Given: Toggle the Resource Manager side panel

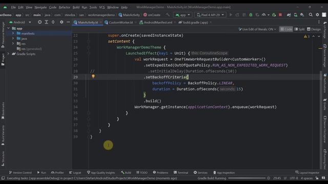Looking at the screenshot, I should tap(3, 35).
